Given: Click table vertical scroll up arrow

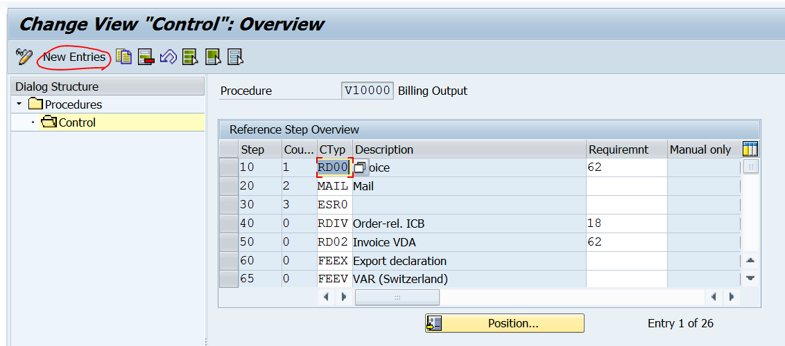Looking at the screenshot, I should pos(750,260).
